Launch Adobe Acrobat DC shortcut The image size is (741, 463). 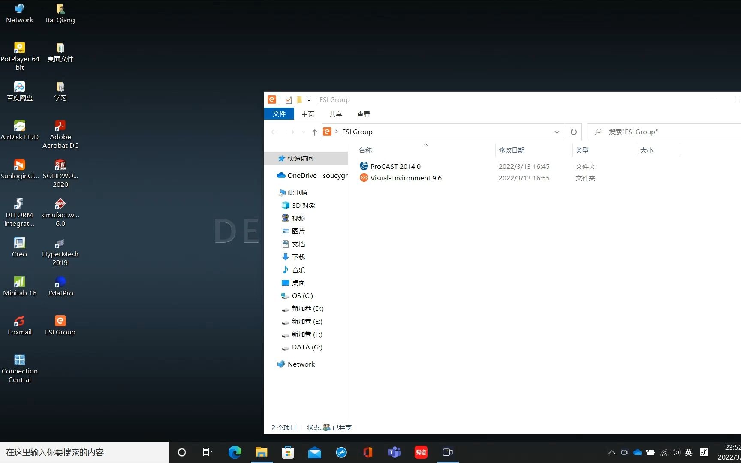60,134
